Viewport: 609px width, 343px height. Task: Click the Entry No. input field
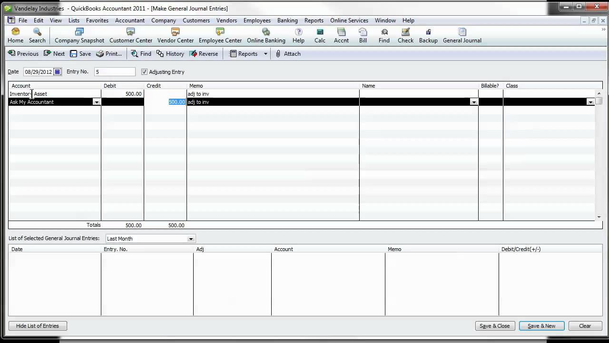(115, 72)
